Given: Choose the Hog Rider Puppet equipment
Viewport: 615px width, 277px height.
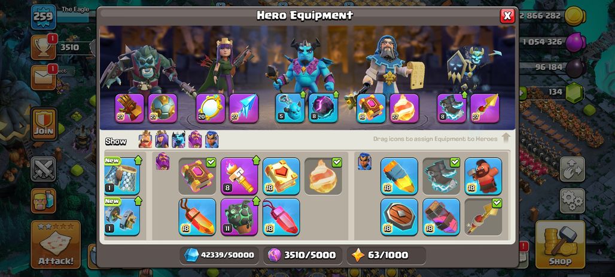Looking at the screenshot, I should (x=483, y=176).
